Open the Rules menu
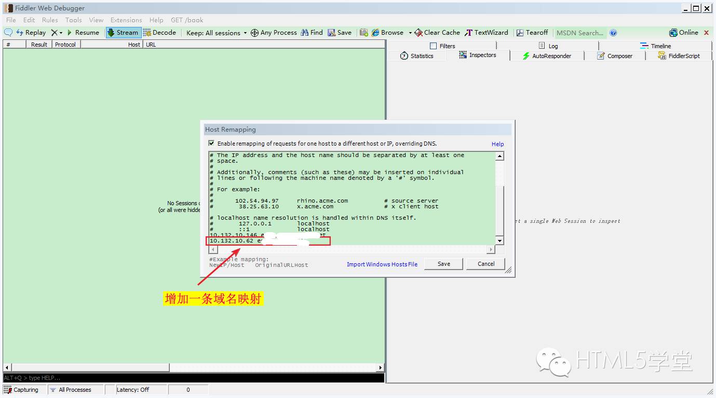This screenshot has height=398, width=716. click(50, 20)
